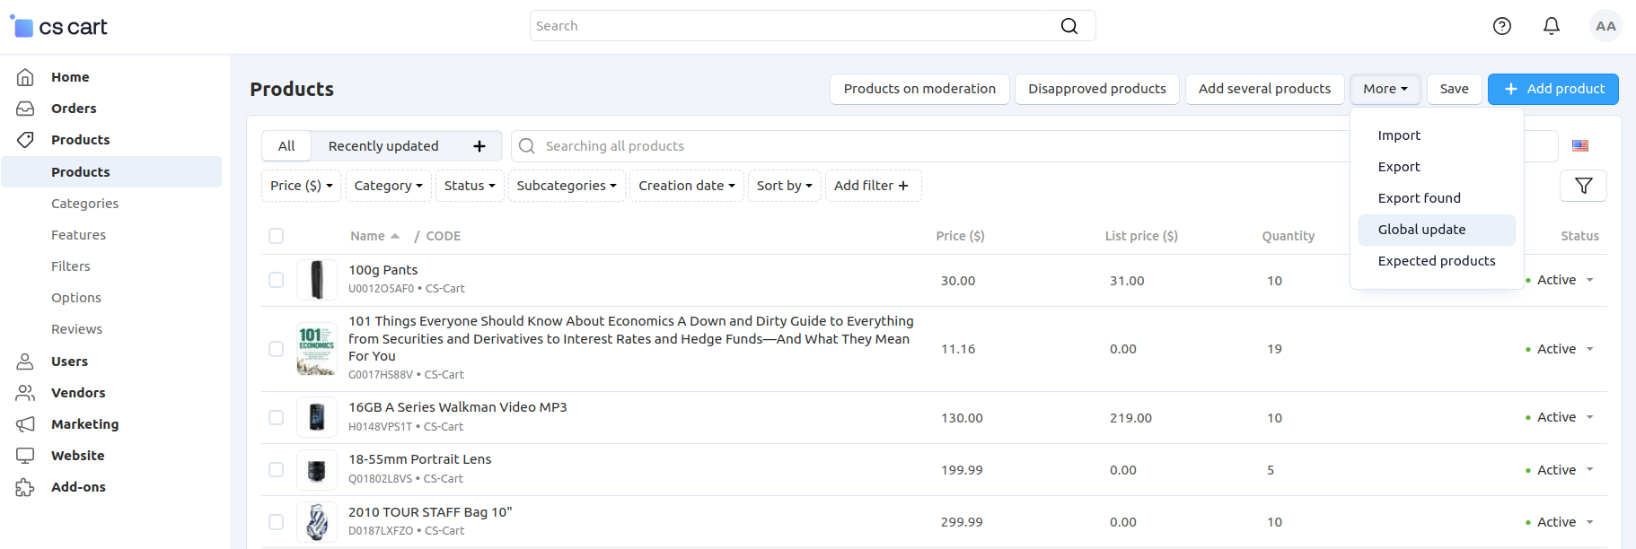Select Import from the More menu
The width and height of the screenshot is (1636, 549).
click(1437, 135)
